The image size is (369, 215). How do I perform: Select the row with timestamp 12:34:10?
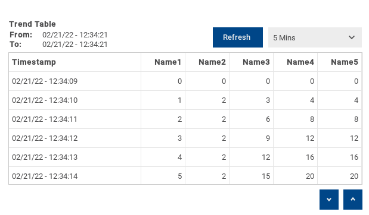185,100
